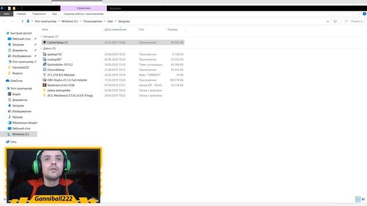This screenshot has width=367, height=206.
Task: Sort by the Размер column header
Action: point(173,30)
